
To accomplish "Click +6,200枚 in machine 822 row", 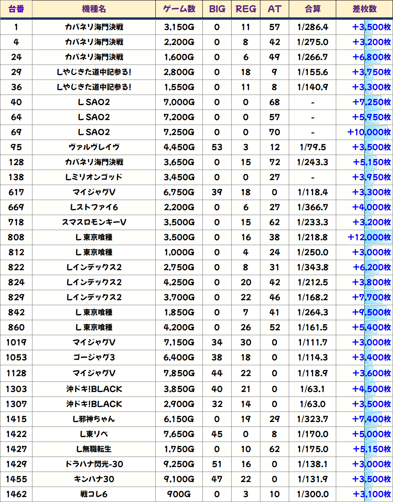I will [x=372, y=267].
